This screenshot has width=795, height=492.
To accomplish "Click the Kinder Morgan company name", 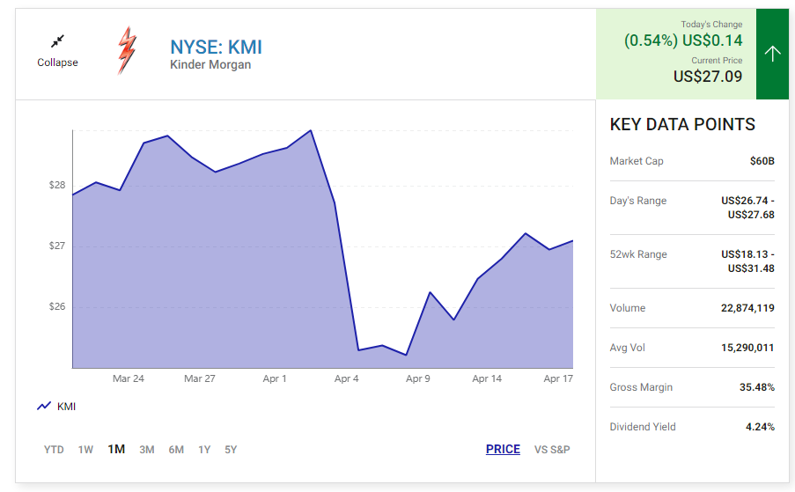I will [210, 65].
